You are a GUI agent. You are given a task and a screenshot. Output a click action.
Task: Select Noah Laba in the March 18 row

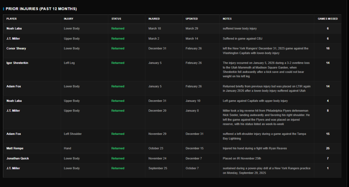pyautogui.click(x=14, y=29)
